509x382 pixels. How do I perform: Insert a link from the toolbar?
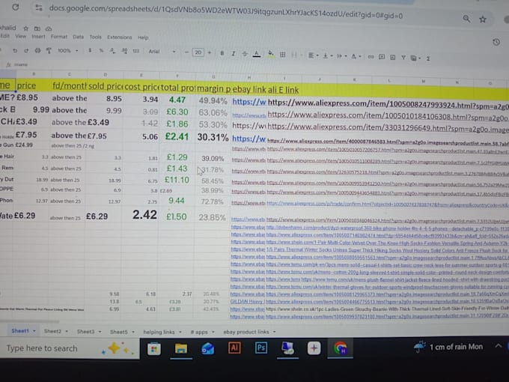tap(371, 57)
